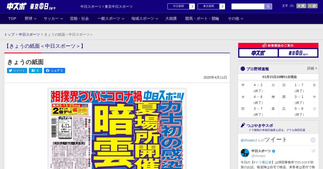Click the 東京中日スポーツ header logo
The height and width of the screenshot is (169, 323).
(x=43, y=6)
